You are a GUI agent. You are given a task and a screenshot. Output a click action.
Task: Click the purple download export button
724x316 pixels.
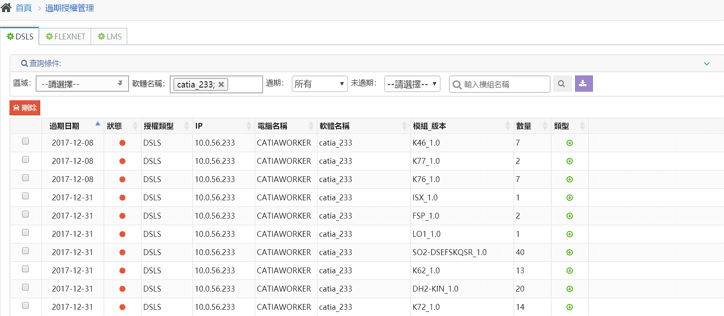[x=583, y=83]
